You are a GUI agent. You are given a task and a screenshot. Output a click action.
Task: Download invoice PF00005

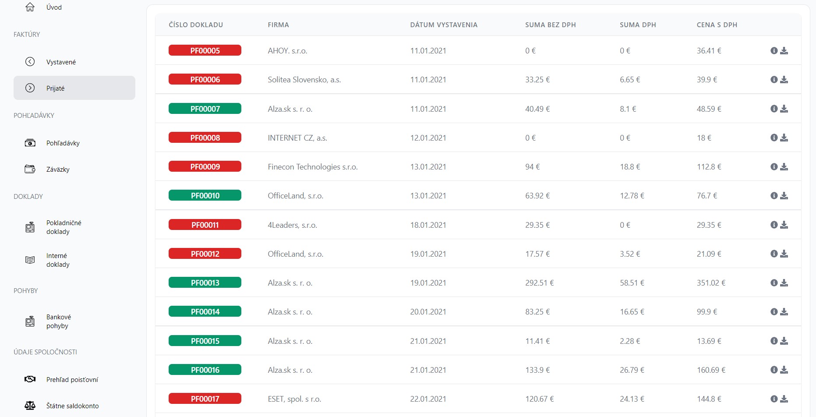coord(784,51)
